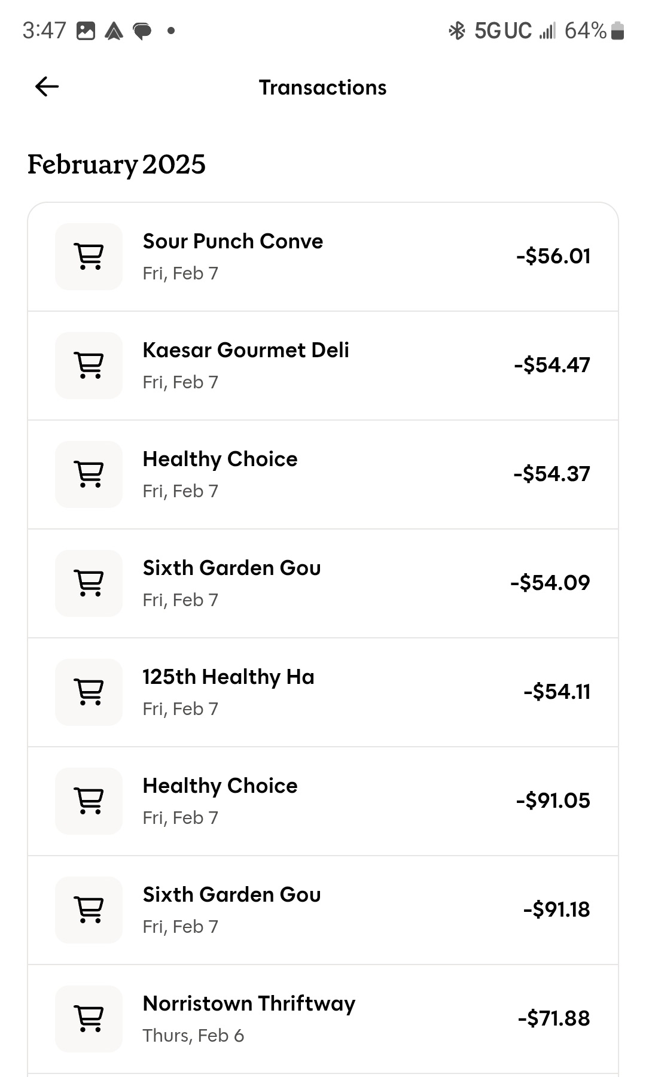Tap the image notification icon in status bar
This screenshot has width=646, height=1077.
pyautogui.click(x=86, y=31)
